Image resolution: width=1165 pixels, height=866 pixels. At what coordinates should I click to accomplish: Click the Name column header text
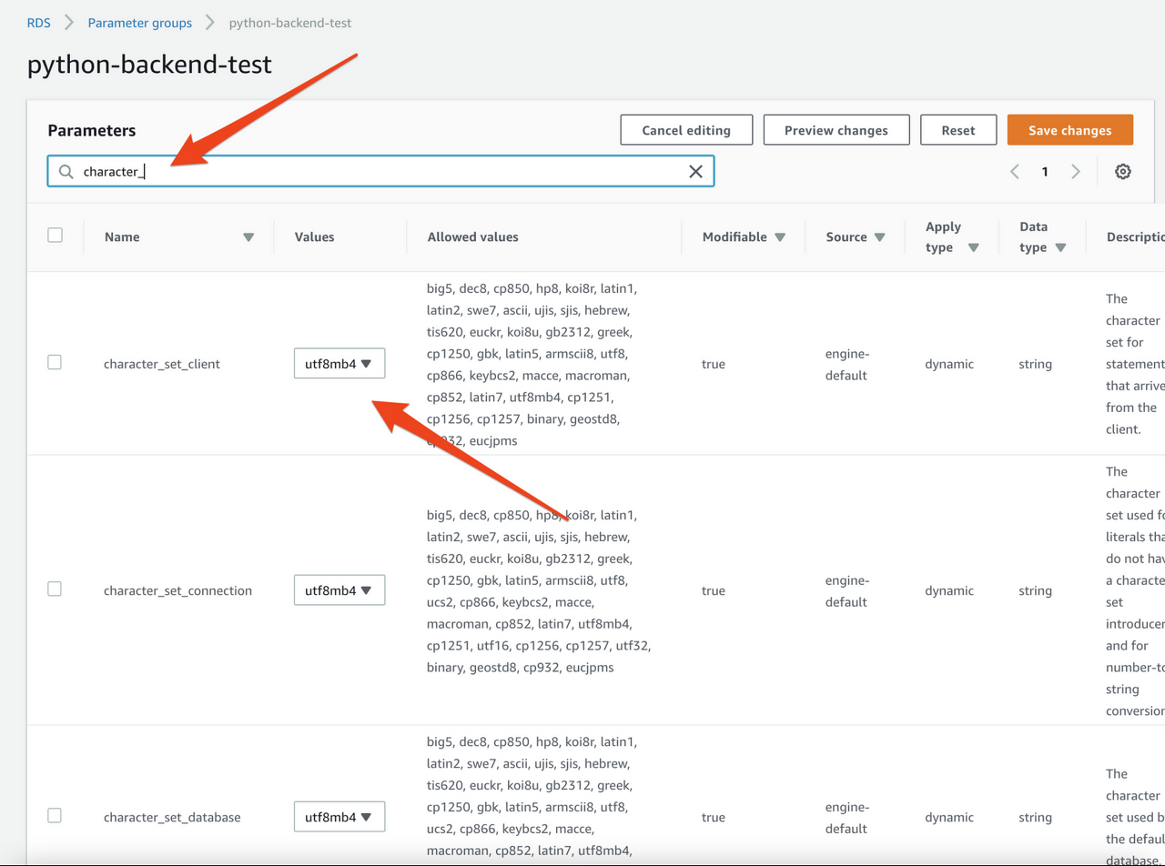[122, 237]
